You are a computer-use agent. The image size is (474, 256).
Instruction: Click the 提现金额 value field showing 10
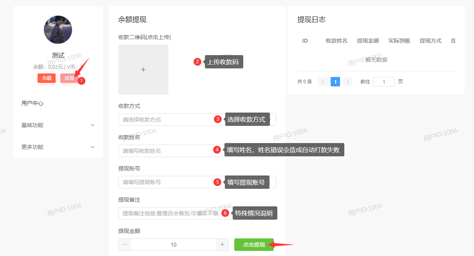tap(174, 245)
